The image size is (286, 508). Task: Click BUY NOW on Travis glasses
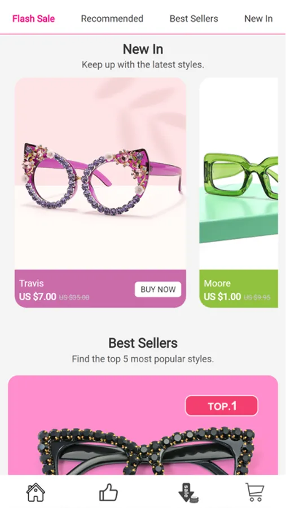pyautogui.click(x=158, y=290)
